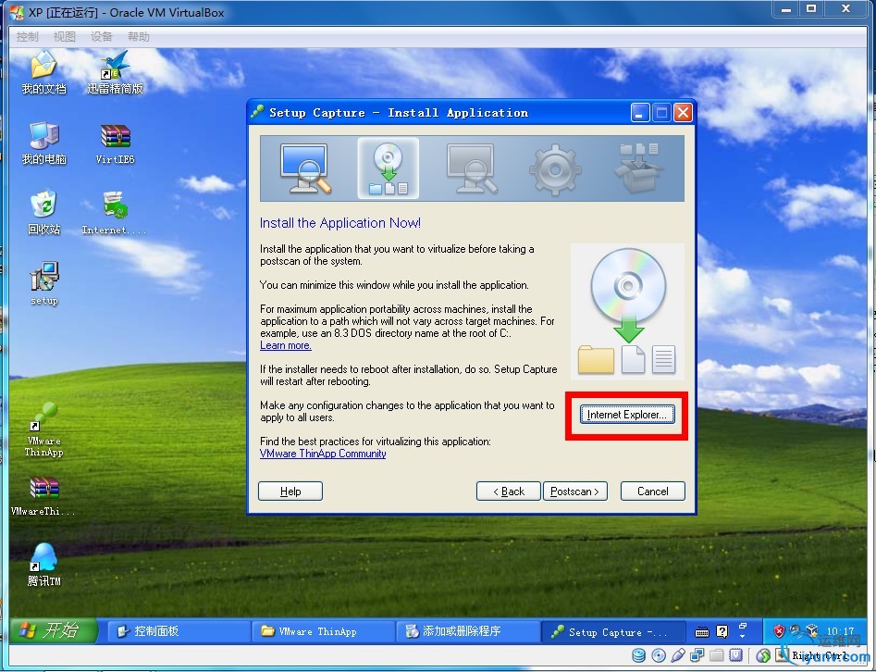This screenshot has width=876, height=672.
Task: Click the red security shield tray icon
Action: (779, 631)
